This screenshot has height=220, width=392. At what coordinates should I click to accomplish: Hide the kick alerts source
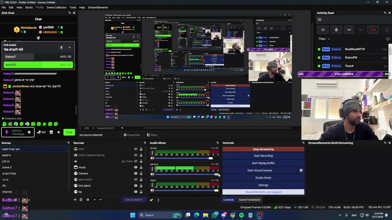[136, 185]
